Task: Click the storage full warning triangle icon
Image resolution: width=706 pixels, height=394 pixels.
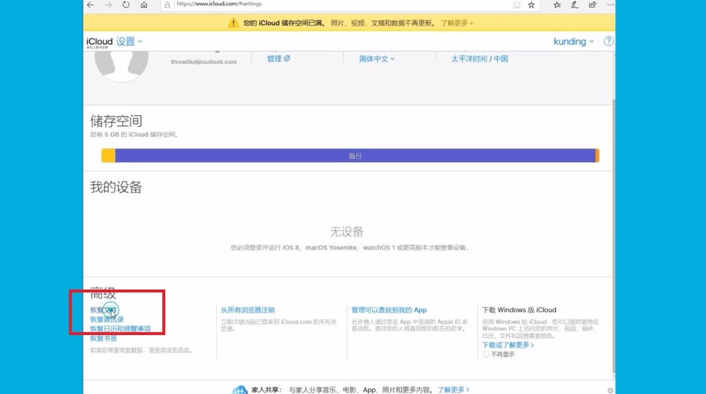Action: [233, 23]
